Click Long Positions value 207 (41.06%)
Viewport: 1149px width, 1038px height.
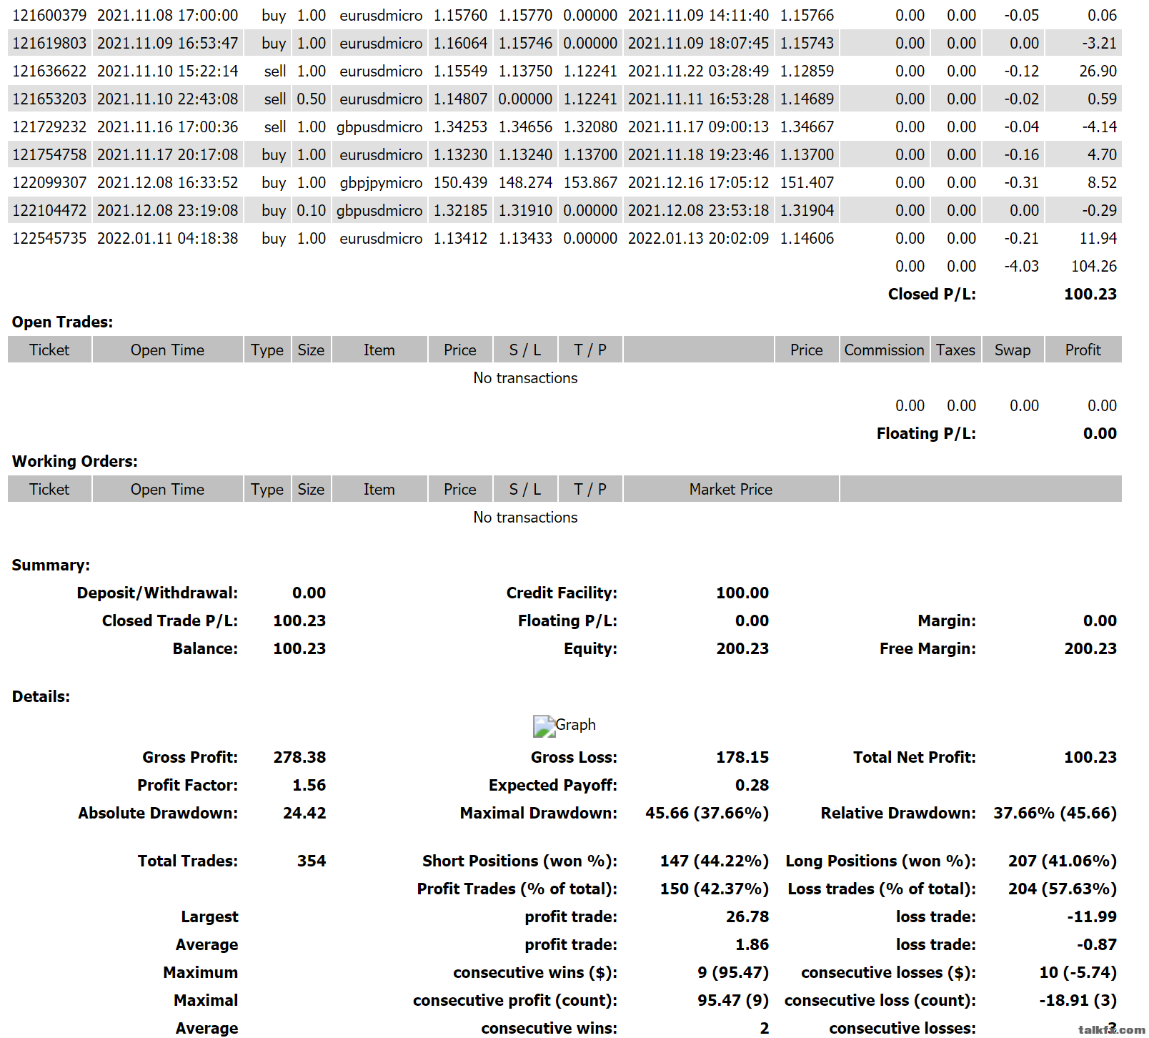point(1063,861)
